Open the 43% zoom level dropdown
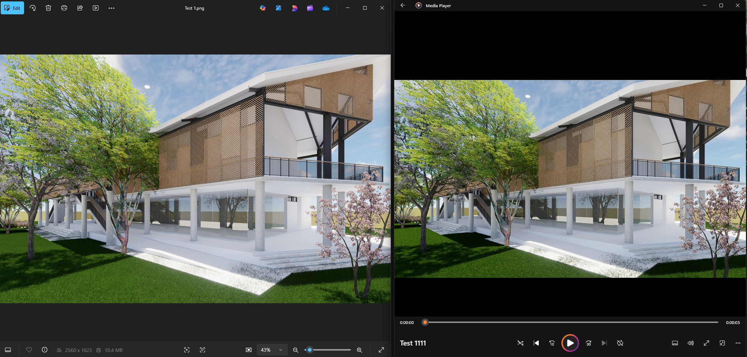Viewport: 747px width, 357px height. (272, 350)
